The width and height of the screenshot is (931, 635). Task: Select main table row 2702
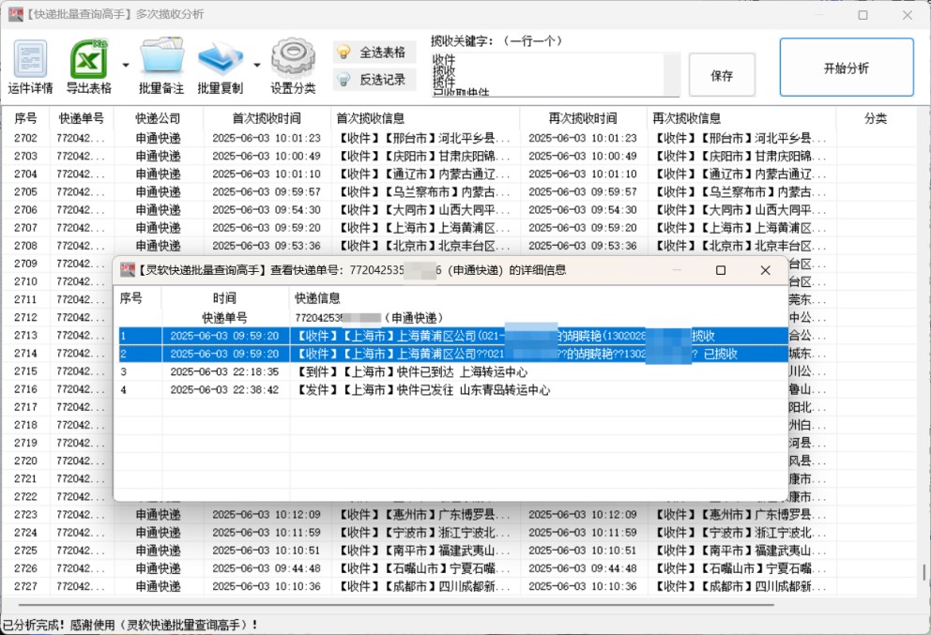click(459, 138)
